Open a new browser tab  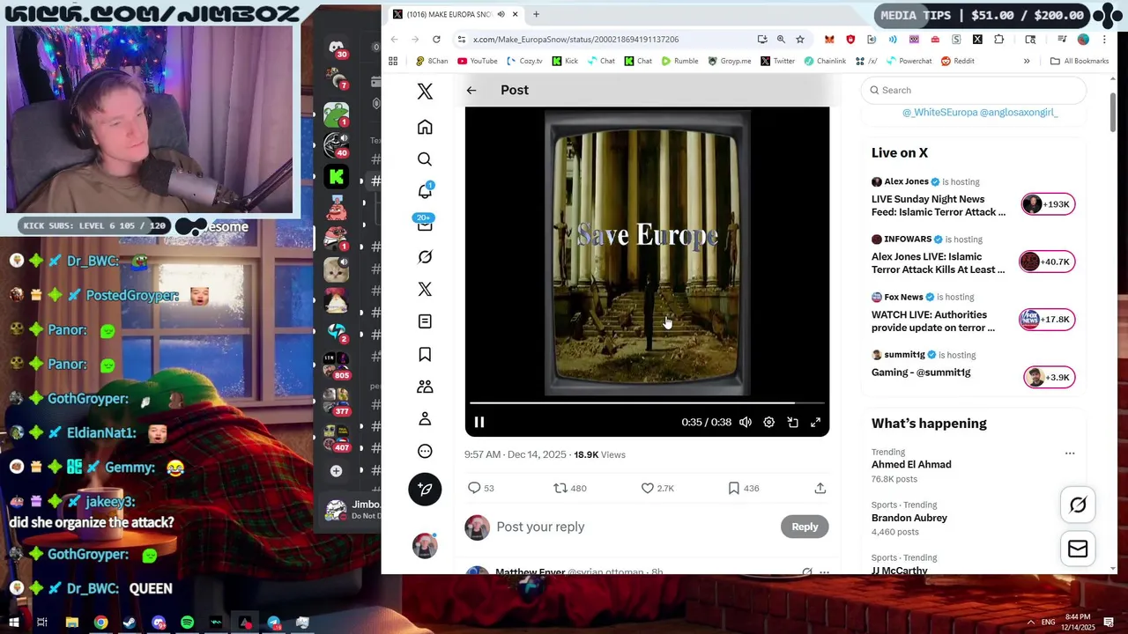[536, 14]
